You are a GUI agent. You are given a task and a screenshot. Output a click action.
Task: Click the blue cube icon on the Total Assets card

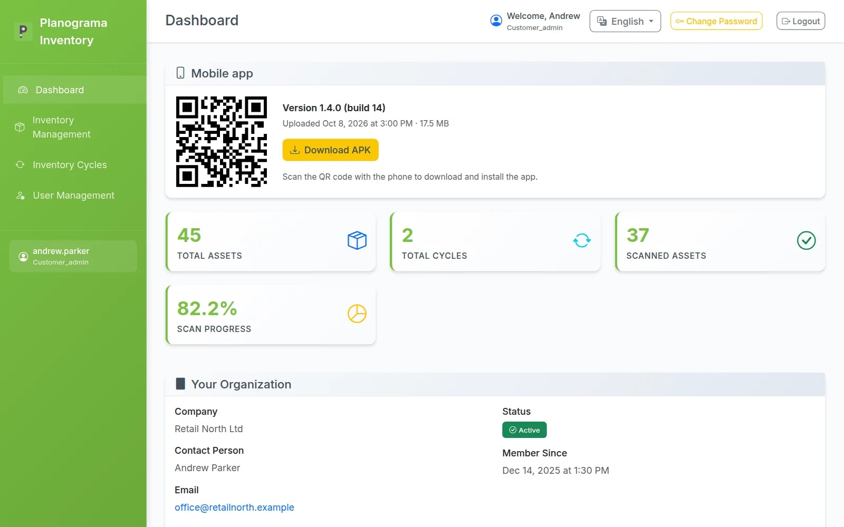357,241
